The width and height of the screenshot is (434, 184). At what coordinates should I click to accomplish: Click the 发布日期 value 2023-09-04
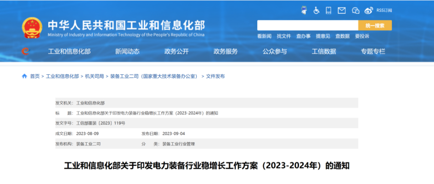[174, 134]
